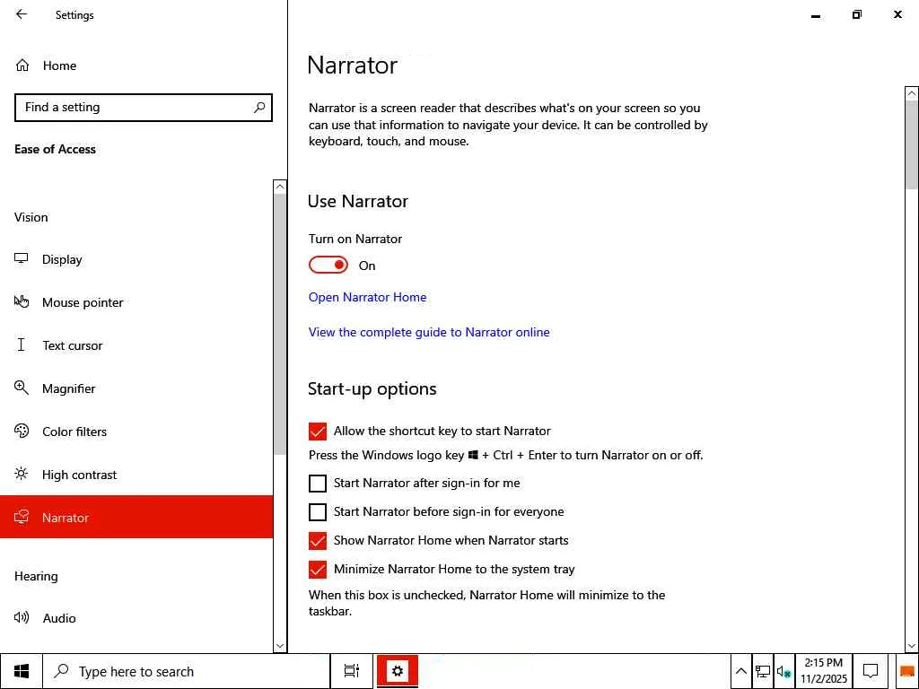Uncheck Show Narrator Home when Narrator starts
The height and width of the screenshot is (689, 919).
click(317, 541)
